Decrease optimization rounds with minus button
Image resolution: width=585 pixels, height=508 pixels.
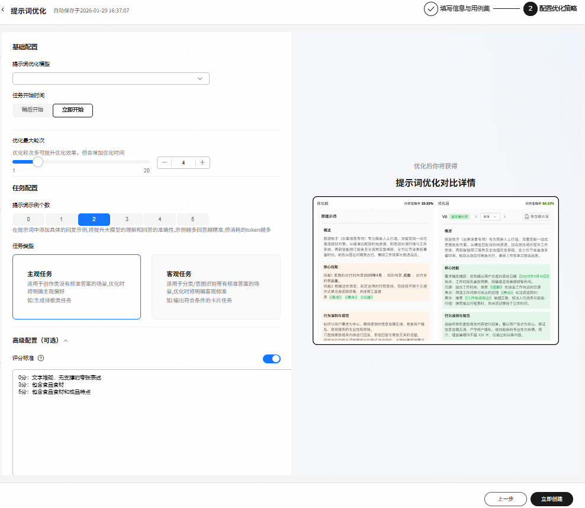point(165,162)
